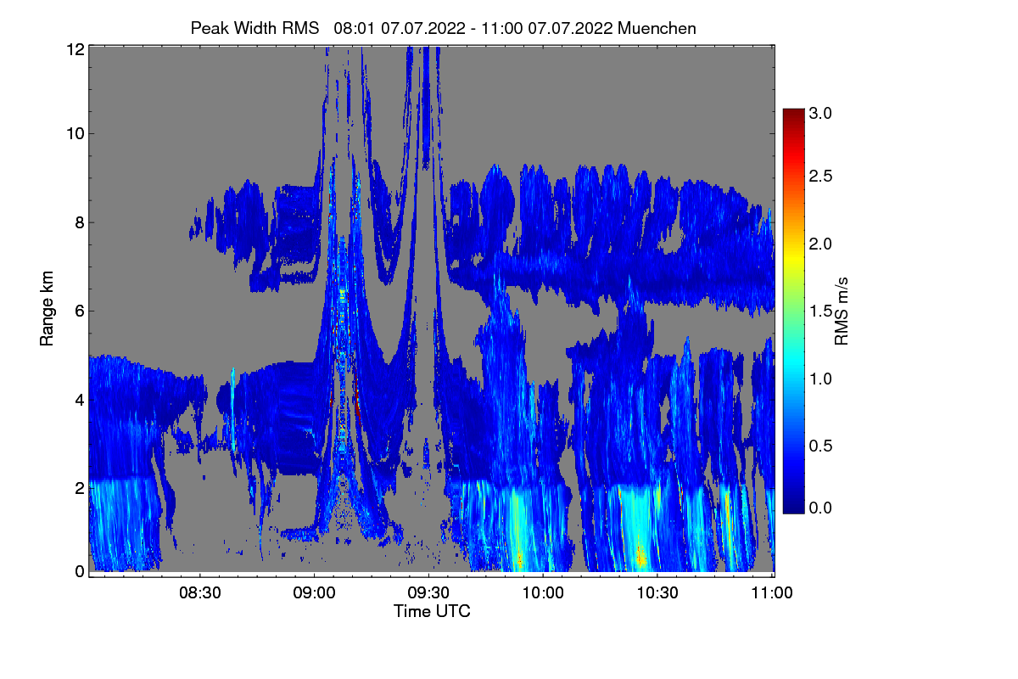The height and width of the screenshot is (679, 1018).
Task: Select the 08:30 time tick label
Action: pyautogui.click(x=200, y=594)
